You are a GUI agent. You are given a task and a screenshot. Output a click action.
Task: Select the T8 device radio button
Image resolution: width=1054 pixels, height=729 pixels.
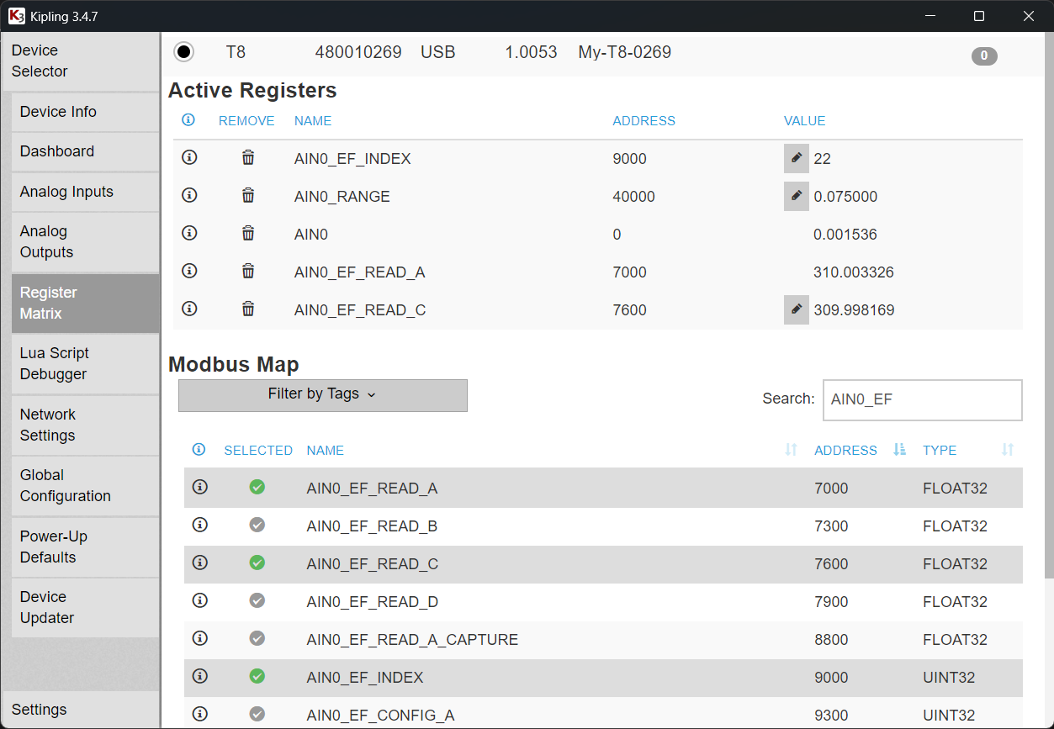point(183,52)
